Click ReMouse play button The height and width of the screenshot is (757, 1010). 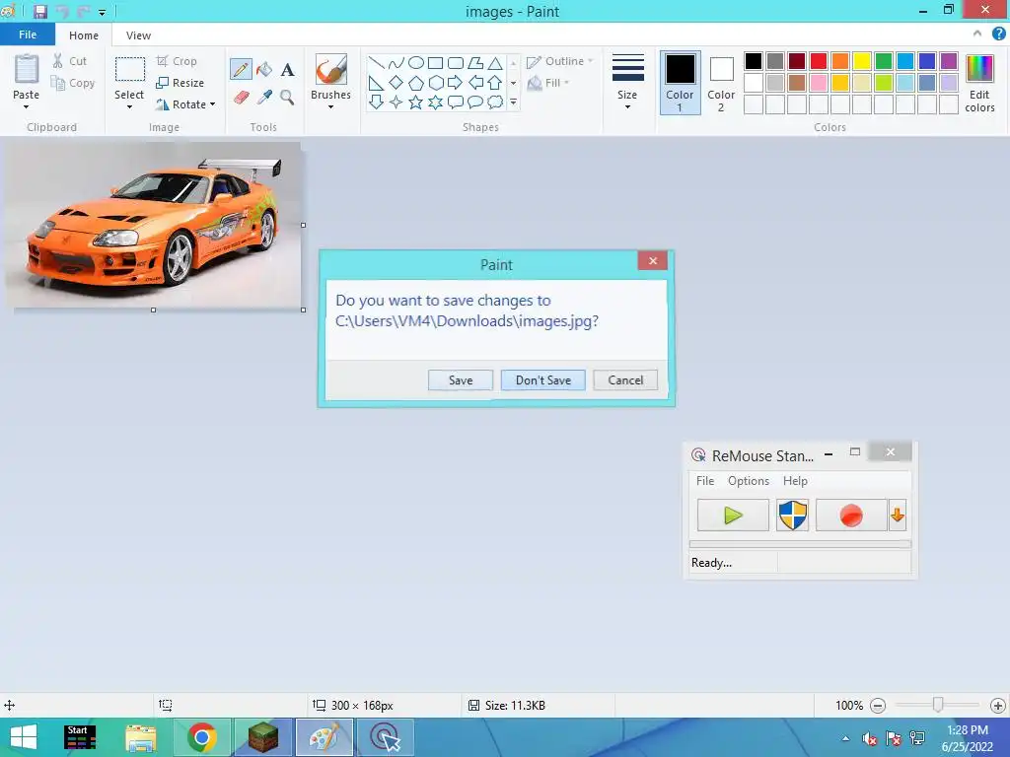[x=733, y=515]
